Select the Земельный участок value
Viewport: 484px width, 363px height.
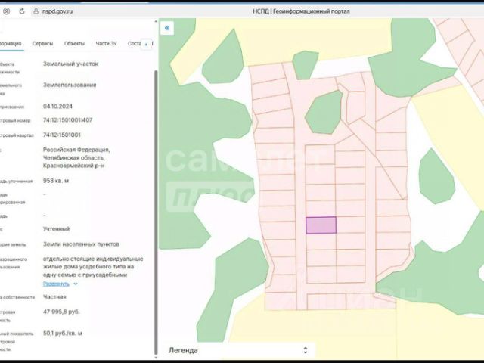click(x=70, y=64)
